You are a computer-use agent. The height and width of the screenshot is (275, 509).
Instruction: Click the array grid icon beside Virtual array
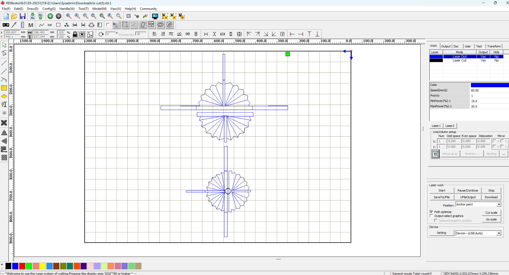coord(436,154)
